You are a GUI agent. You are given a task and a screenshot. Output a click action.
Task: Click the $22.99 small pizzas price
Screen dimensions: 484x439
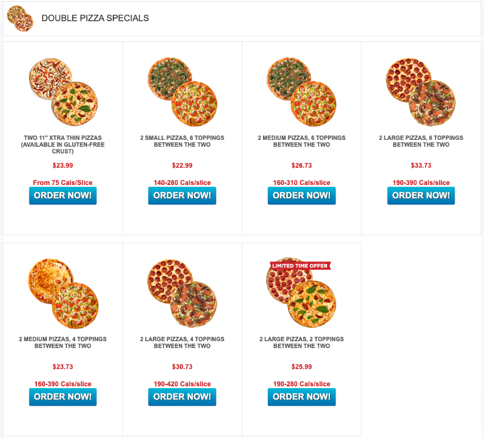(182, 166)
